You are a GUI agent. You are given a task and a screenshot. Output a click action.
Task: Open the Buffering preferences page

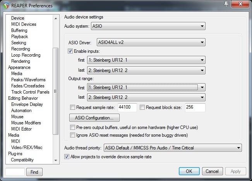pos(19,30)
